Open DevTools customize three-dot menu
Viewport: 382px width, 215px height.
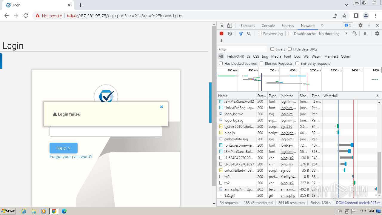click(x=369, y=26)
